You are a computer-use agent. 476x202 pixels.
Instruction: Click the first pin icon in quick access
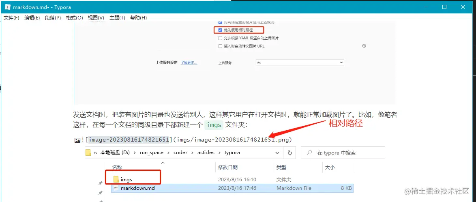coord(101,183)
